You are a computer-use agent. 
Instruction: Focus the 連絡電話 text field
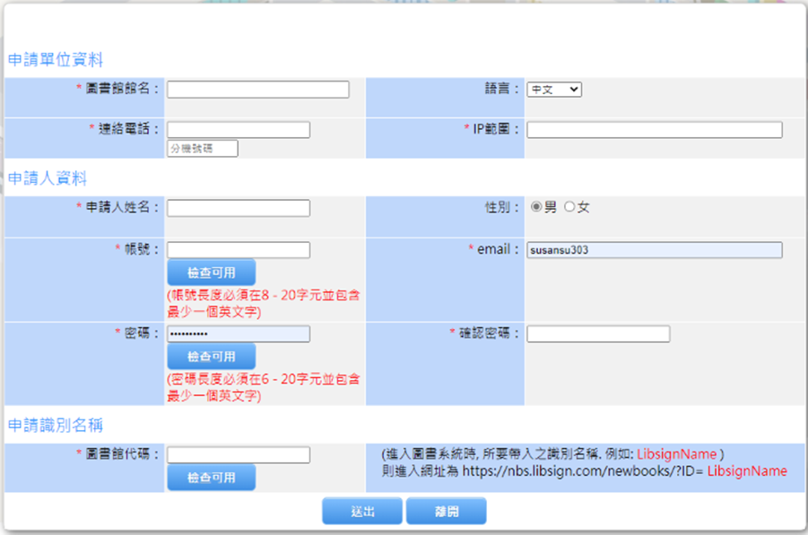click(x=238, y=130)
